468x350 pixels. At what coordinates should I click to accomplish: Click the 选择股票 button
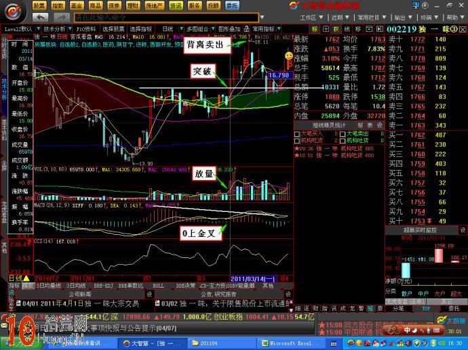(113, 29)
